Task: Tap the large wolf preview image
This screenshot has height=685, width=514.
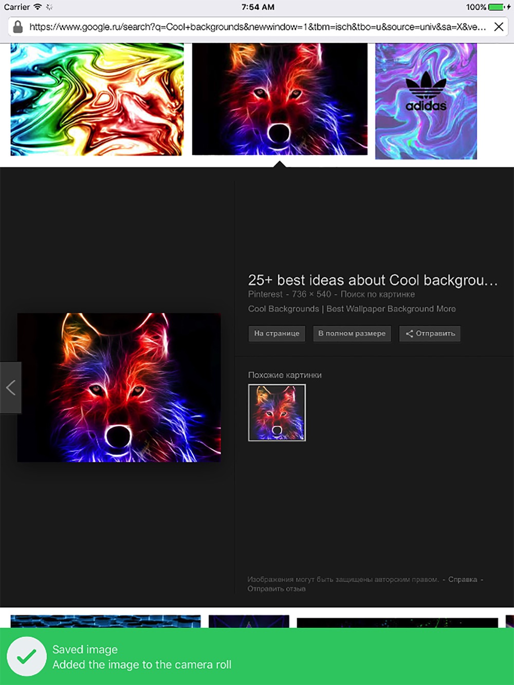Action: [x=119, y=388]
